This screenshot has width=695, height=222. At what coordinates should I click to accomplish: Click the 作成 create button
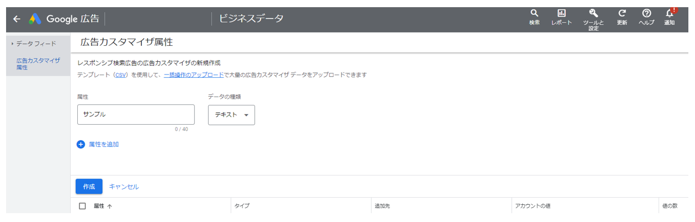[89, 187]
